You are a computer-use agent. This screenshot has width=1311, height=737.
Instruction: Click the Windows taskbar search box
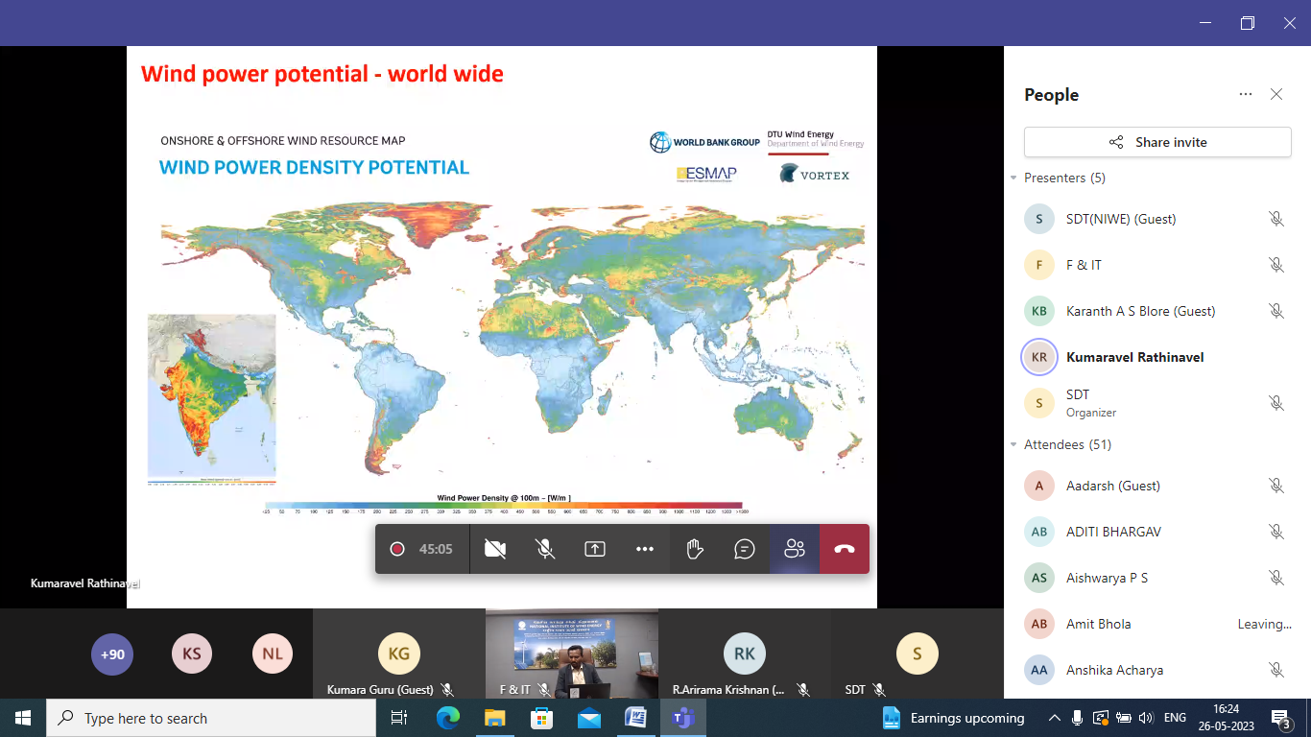point(211,718)
